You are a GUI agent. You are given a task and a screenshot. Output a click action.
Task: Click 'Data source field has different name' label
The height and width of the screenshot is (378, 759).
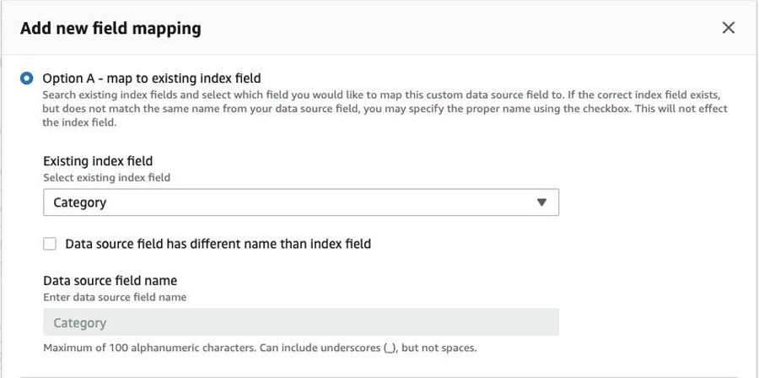click(218, 244)
